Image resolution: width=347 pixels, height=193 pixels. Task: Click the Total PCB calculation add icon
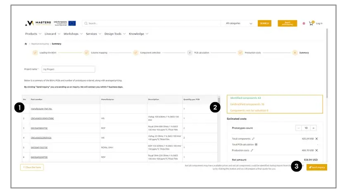(x=256, y=145)
